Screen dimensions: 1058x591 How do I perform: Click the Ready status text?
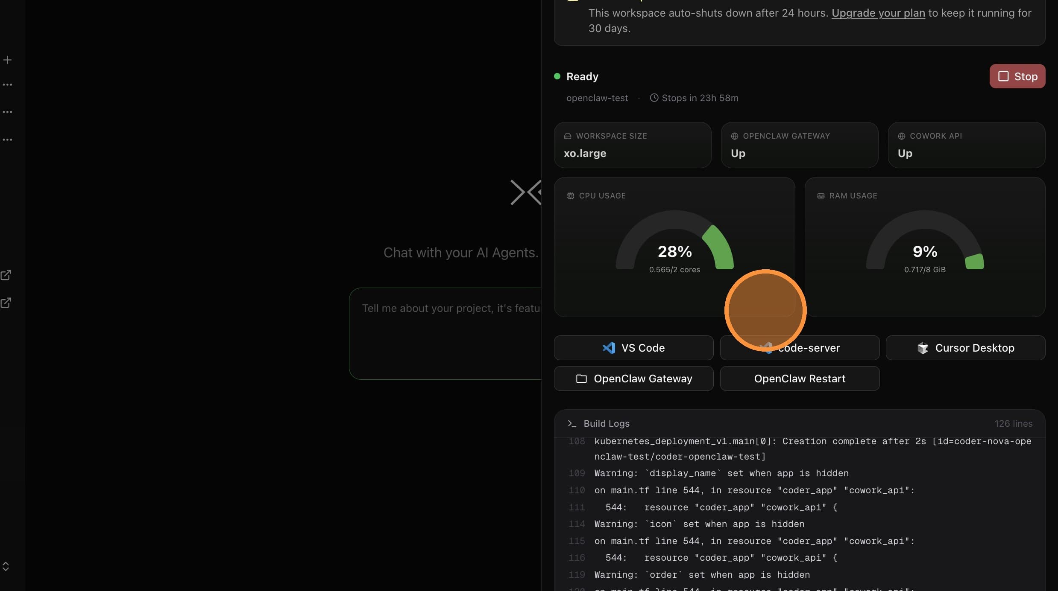point(582,76)
